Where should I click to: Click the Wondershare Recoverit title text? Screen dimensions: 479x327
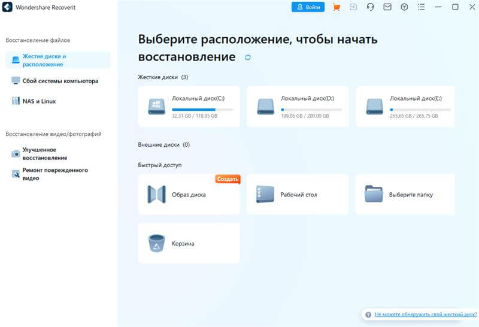[x=46, y=7]
